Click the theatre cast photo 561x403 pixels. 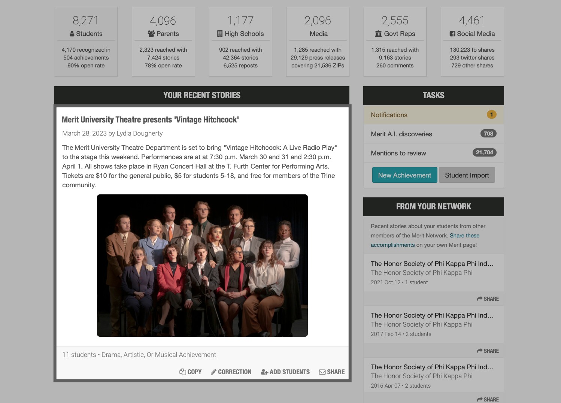202,265
